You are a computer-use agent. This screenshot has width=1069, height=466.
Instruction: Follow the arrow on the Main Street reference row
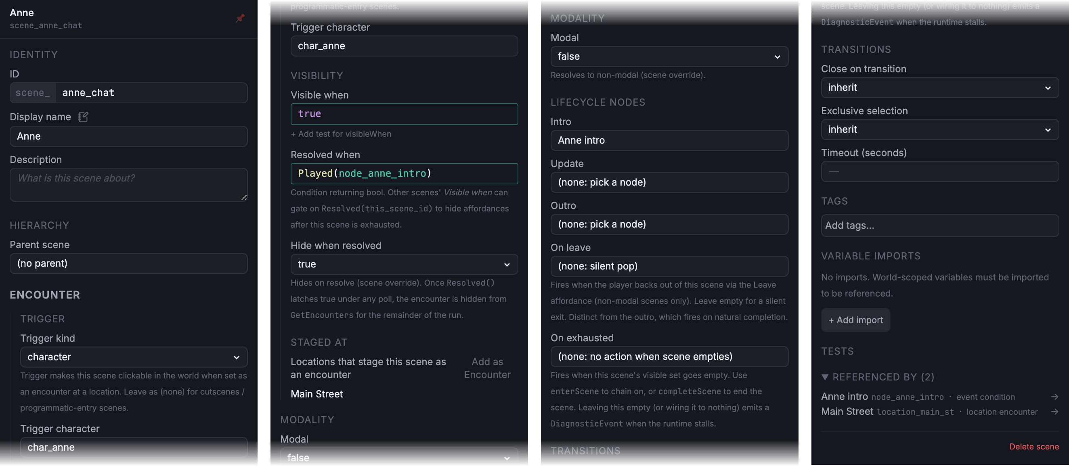[1054, 412]
